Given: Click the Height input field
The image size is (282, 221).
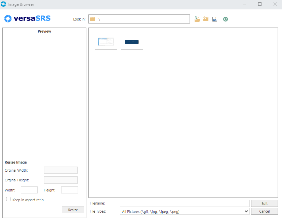Looking at the screenshot, I should click(x=70, y=190).
